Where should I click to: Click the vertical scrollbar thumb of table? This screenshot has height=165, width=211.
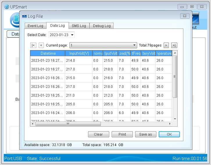pyautogui.click(x=175, y=77)
